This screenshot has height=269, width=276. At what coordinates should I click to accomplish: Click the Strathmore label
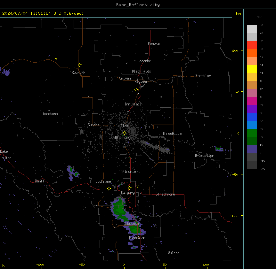(x=165, y=194)
